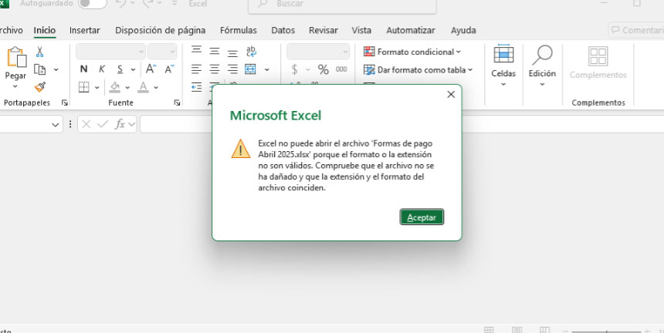This screenshot has height=333, width=664.
Task: Switch to Disposición de página tab
Action: pyautogui.click(x=161, y=30)
